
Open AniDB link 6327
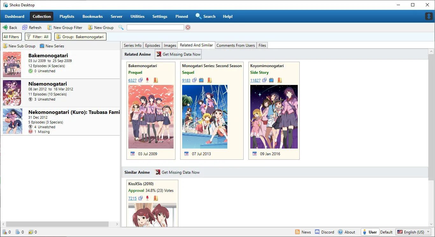[x=132, y=80]
